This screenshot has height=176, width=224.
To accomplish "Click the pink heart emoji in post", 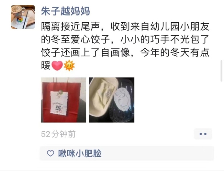I will (57, 66).
